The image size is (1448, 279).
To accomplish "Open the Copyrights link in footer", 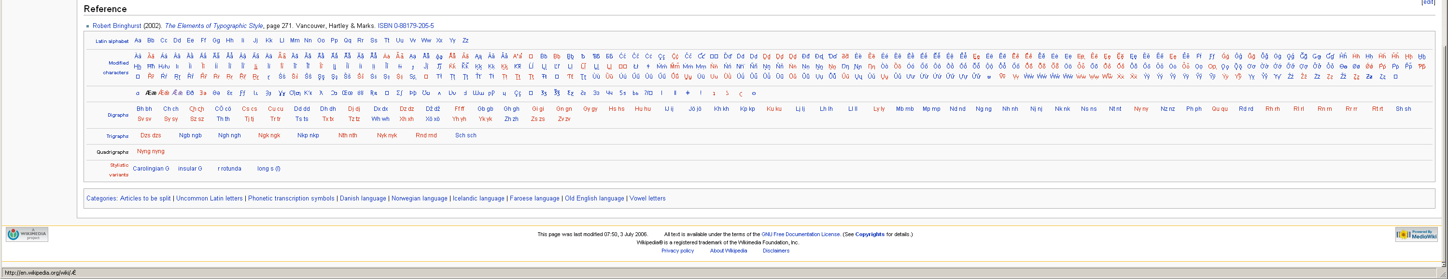I will (x=870, y=235).
